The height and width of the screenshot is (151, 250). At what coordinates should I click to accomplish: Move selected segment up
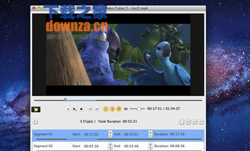pyautogui.click(x=194, y=122)
